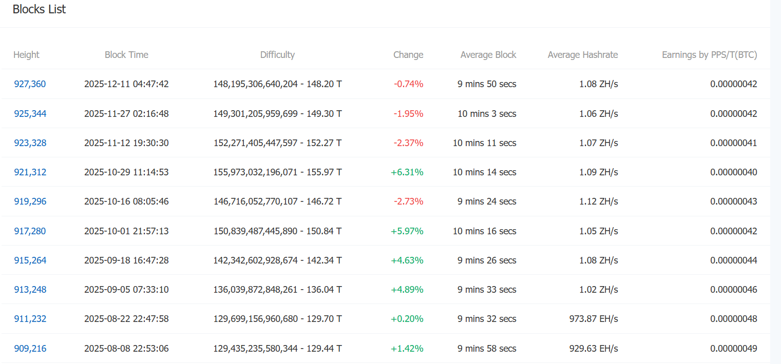The width and height of the screenshot is (781, 364).
Task: Click the Height column header
Action: tap(26, 55)
